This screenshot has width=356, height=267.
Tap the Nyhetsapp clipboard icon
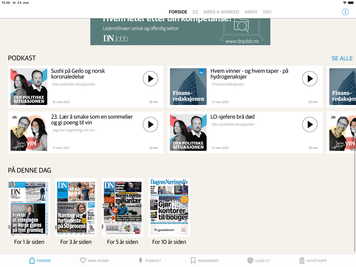coord(302,261)
